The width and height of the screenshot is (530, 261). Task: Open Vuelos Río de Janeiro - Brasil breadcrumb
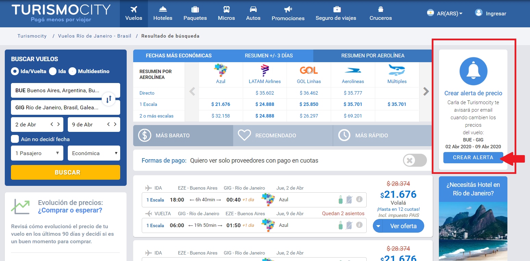94,36
